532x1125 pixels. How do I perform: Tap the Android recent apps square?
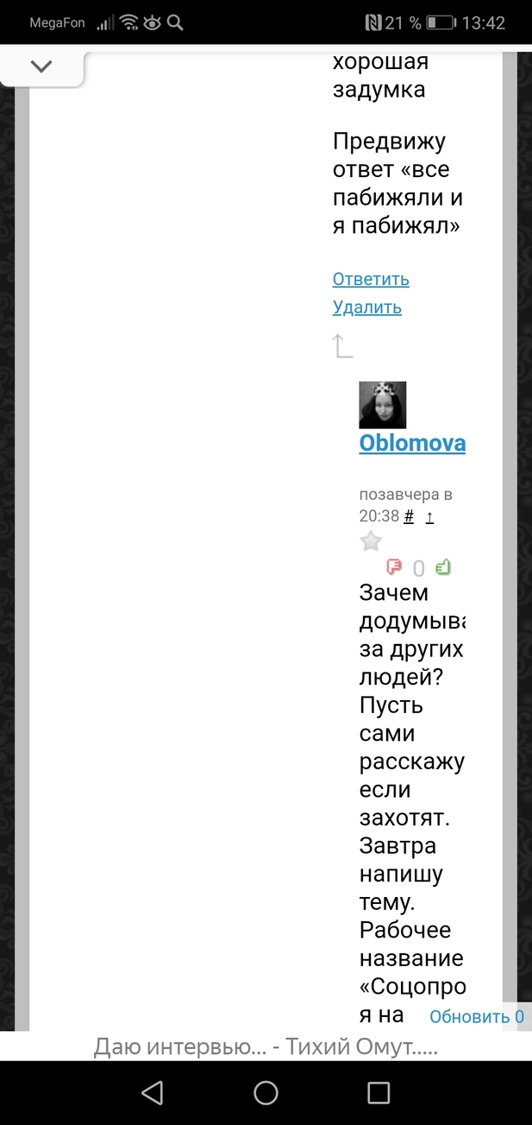coord(379,1092)
